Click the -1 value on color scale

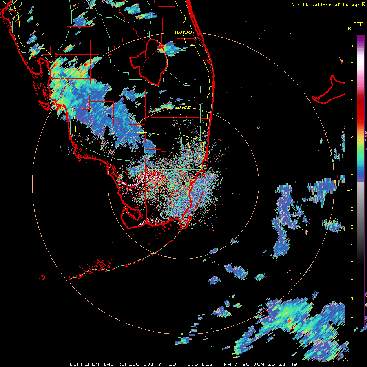[x=350, y=191]
